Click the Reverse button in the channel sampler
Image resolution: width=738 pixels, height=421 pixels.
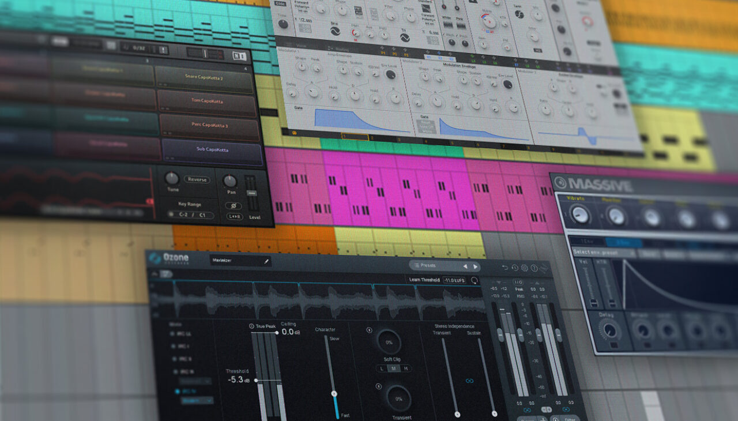click(197, 180)
